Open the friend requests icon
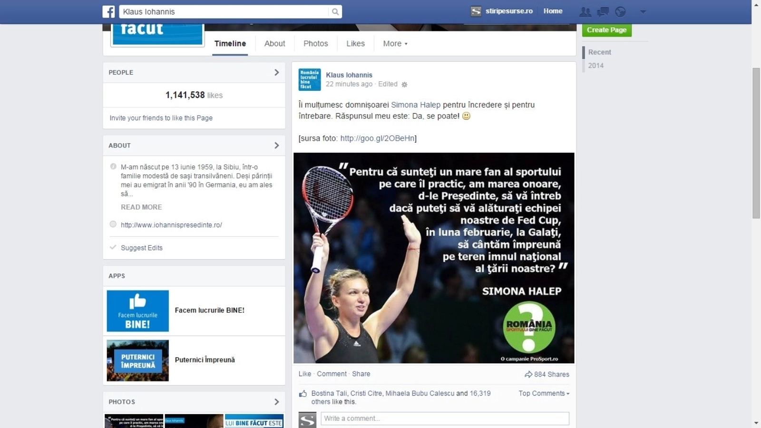 pyautogui.click(x=585, y=12)
